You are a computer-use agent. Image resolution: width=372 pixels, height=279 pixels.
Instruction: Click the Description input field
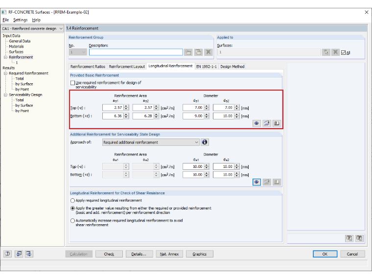136,52
